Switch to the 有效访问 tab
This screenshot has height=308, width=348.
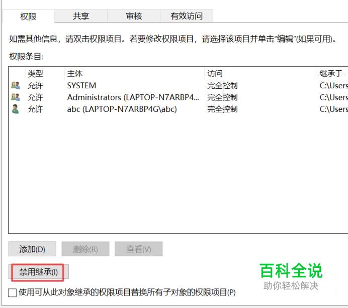pos(187,16)
